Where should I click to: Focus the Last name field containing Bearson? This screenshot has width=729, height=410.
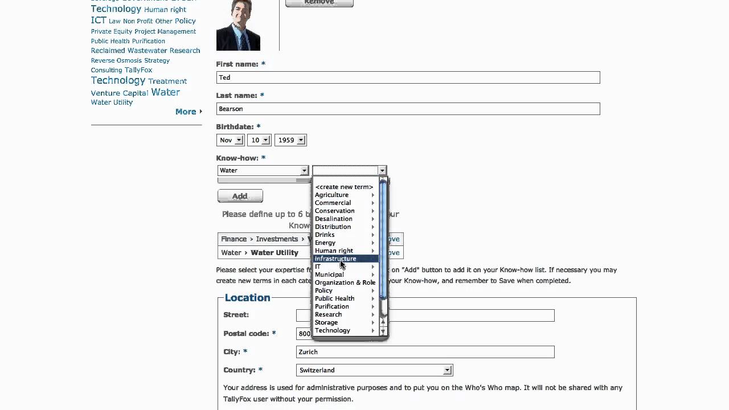[408, 109]
